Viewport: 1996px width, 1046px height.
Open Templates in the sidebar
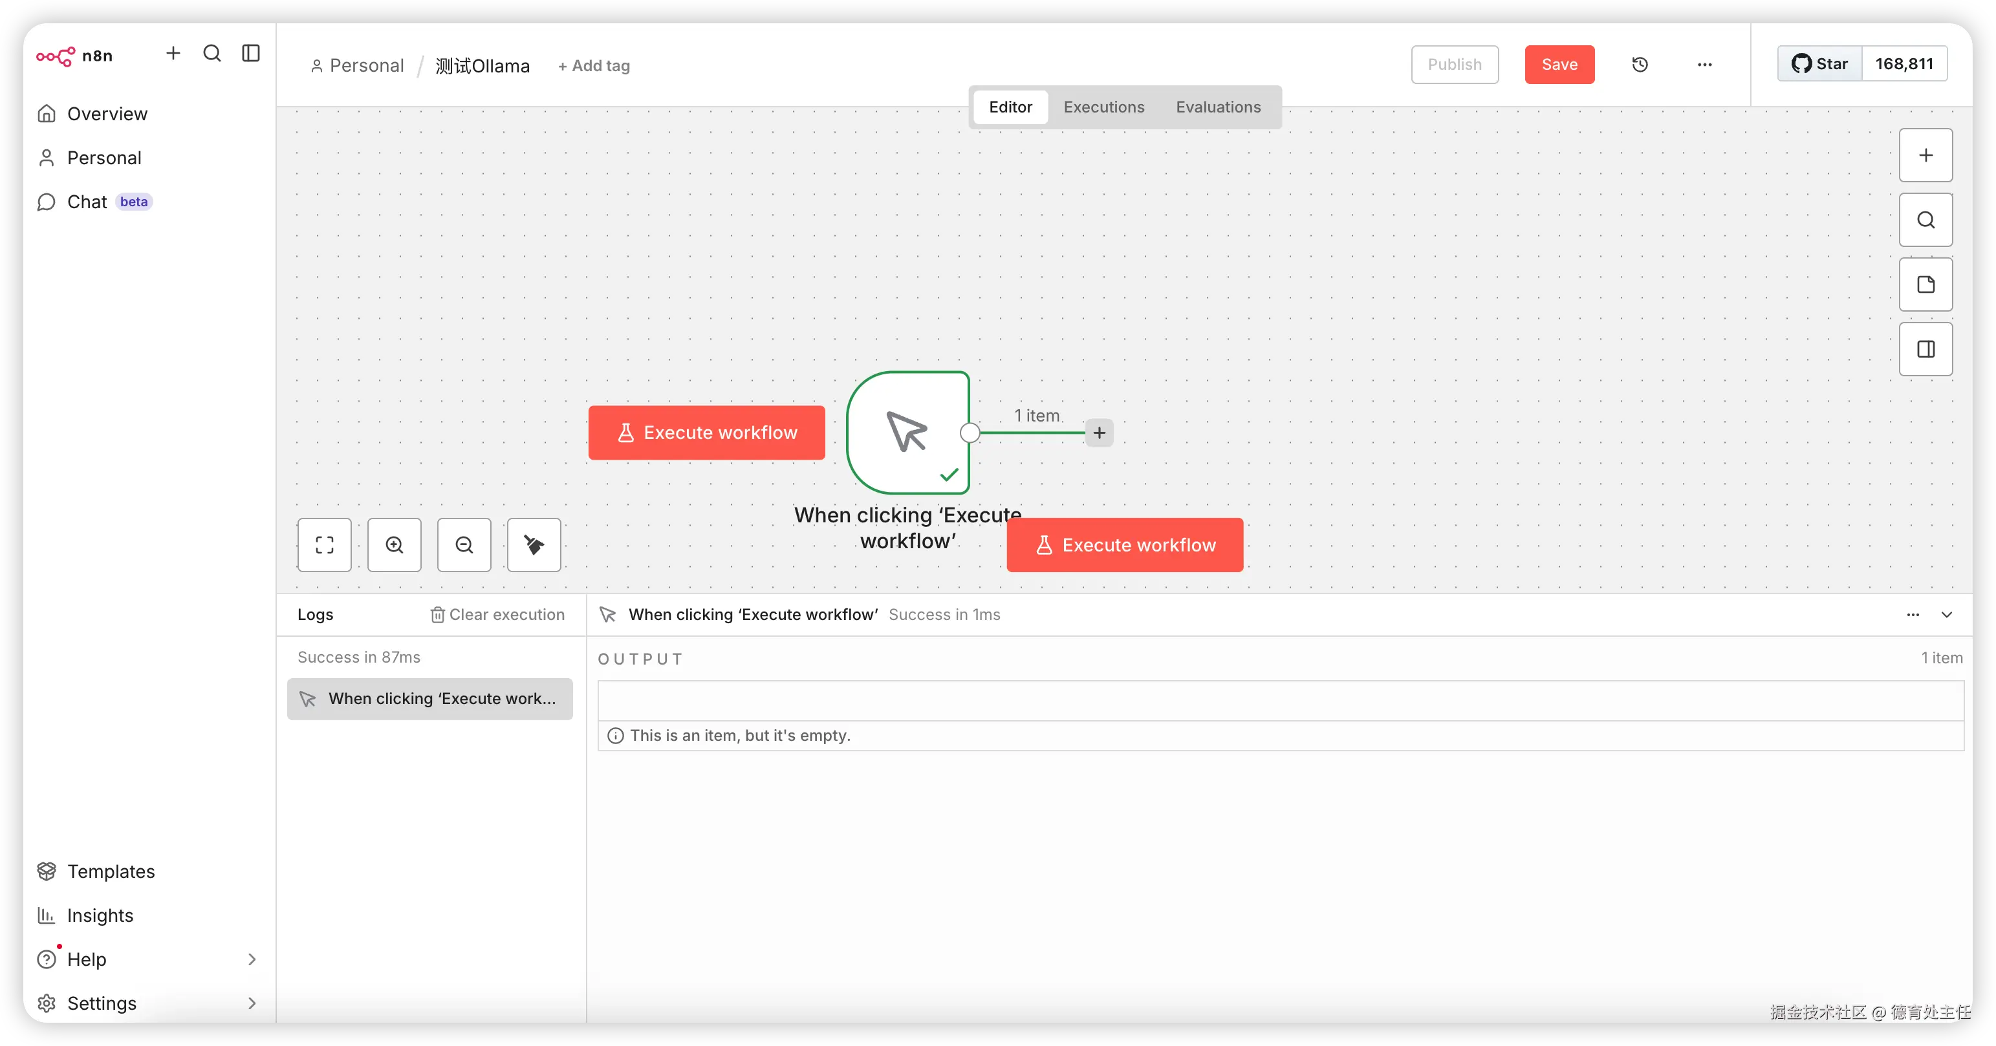pos(111,872)
